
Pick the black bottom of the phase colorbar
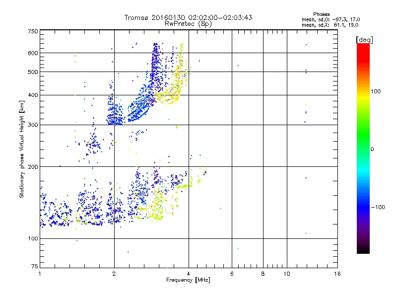[x=363, y=250]
